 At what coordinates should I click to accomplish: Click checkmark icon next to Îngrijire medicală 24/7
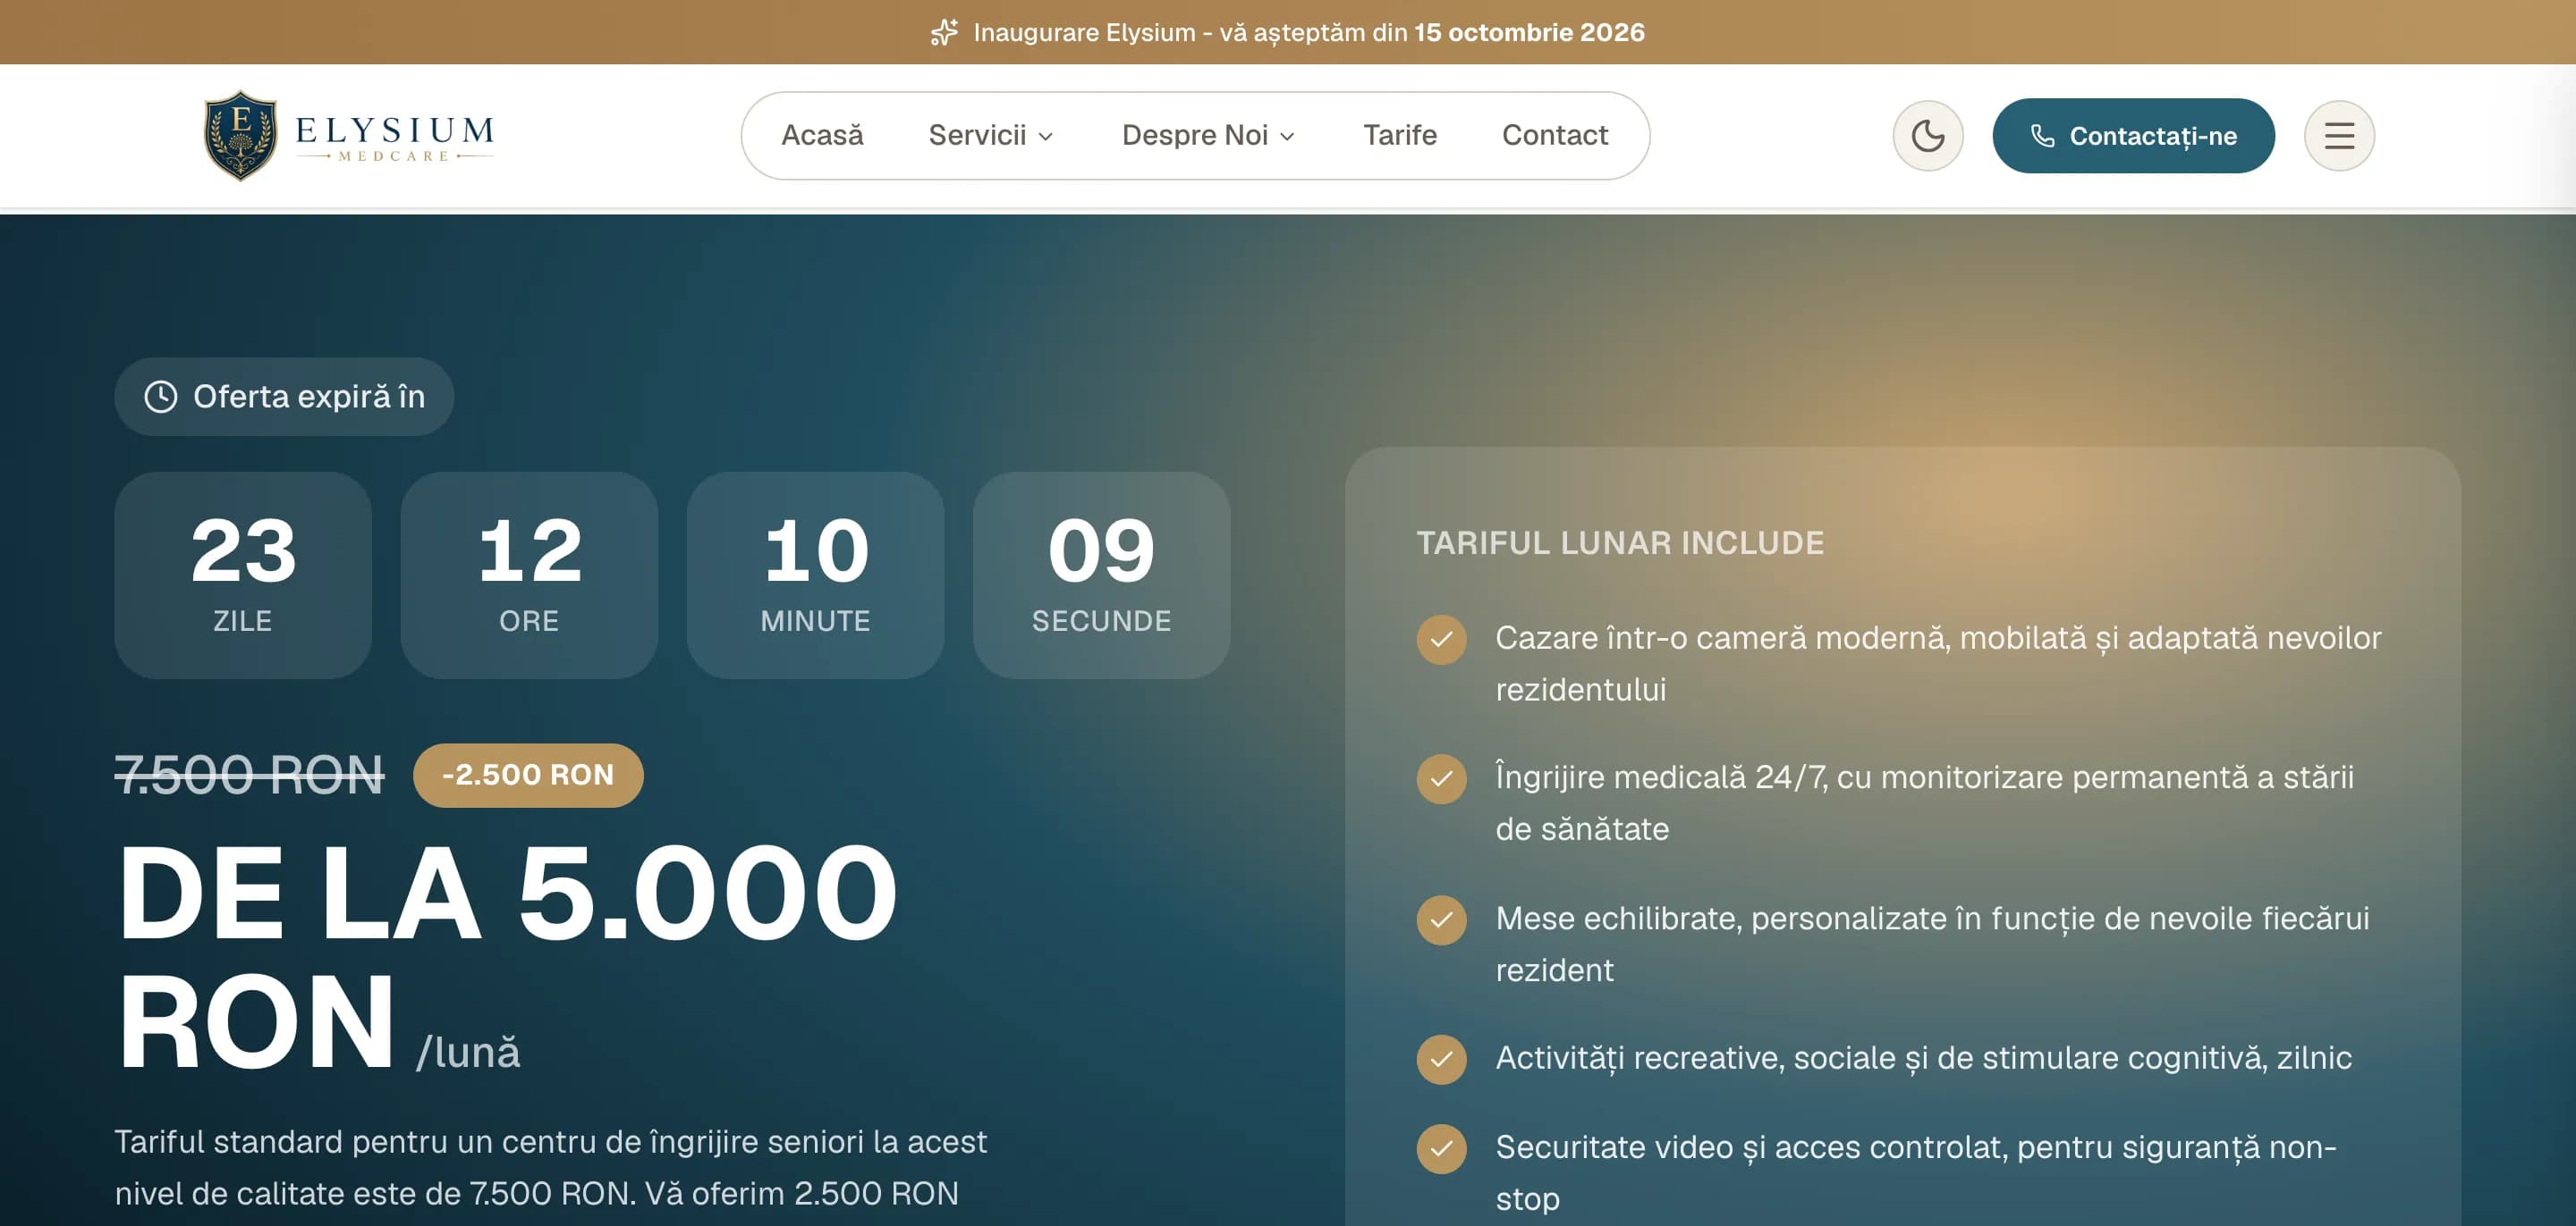coord(1441,778)
